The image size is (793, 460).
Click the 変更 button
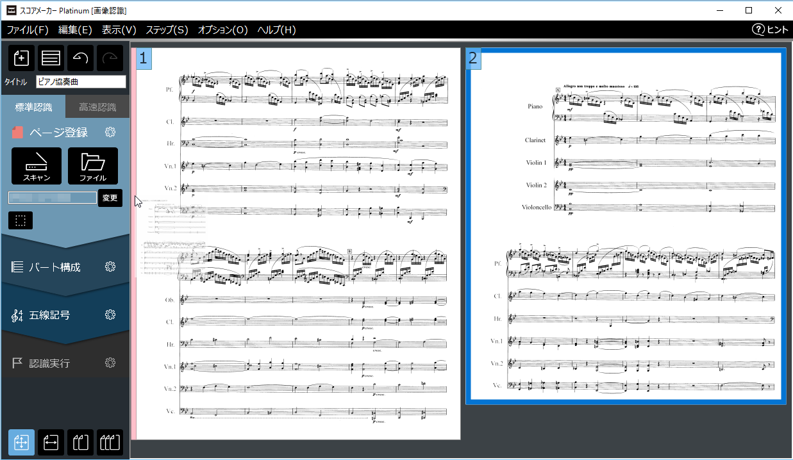[x=110, y=198]
